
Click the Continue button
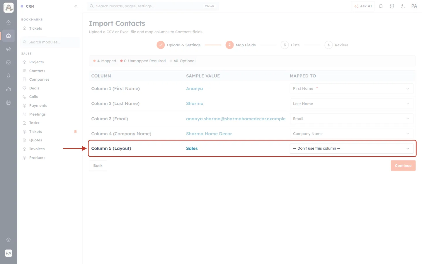point(403,166)
